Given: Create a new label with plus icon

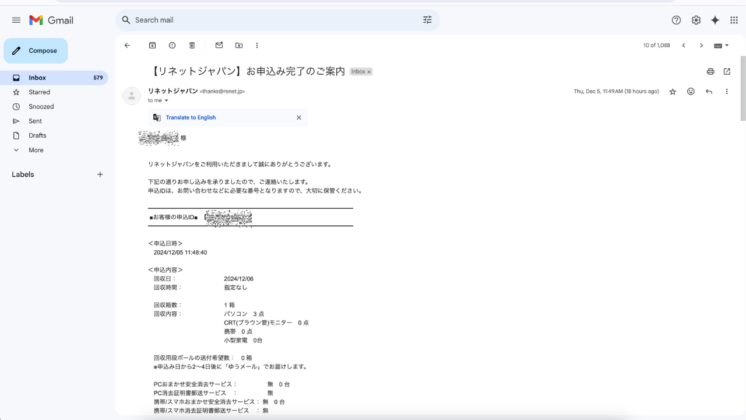Looking at the screenshot, I should pyautogui.click(x=100, y=174).
